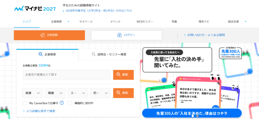The width and height of the screenshot is (259, 119).
Task: Click the padlock icon on ログイン button
Action: point(119,35)
